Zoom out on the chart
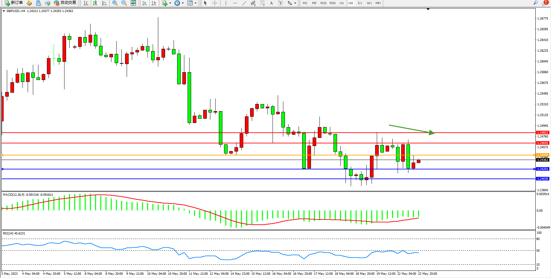The width and height of the screenshot is (551, 278). pyautogui.click(x=124, y=3)
